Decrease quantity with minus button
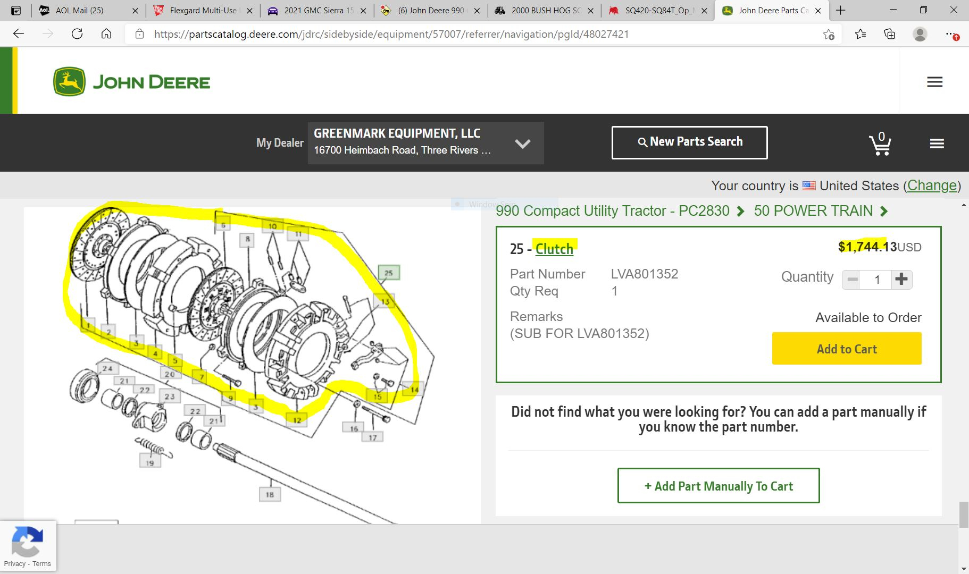 click(852, 280)
